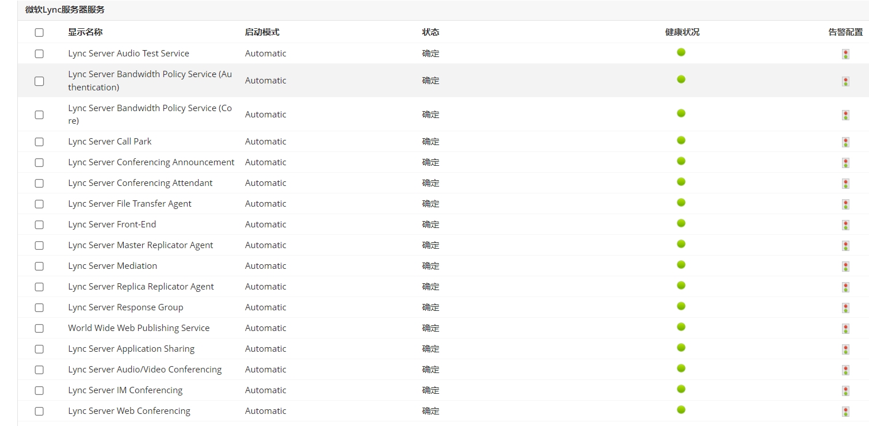Click the 显示名称 column header
The width and height of the screenshot is (869, 426).
[85, 32]
